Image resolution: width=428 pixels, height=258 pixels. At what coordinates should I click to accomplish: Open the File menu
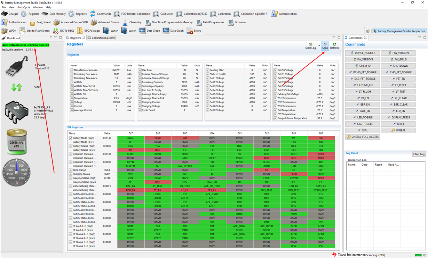(x=3, y=7)
